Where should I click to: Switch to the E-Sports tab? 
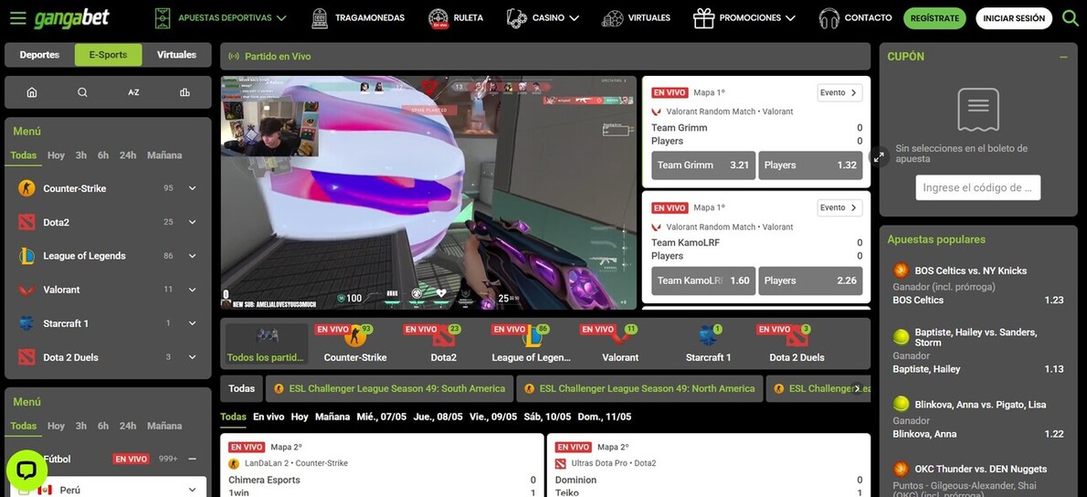(108, 55)
